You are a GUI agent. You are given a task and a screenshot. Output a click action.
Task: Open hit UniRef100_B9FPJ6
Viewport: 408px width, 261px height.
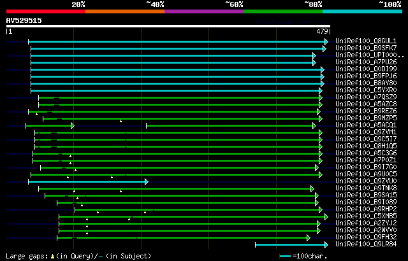[x=366, y=76]
